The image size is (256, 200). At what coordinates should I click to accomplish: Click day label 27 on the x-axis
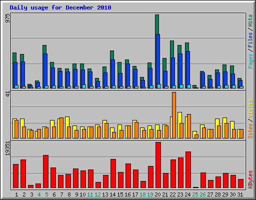[x=210, y=194]
